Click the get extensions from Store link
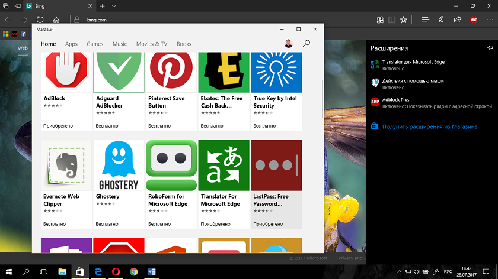This screenshot has width=498, height=279. pyautogui.click(x=430, y=126)
